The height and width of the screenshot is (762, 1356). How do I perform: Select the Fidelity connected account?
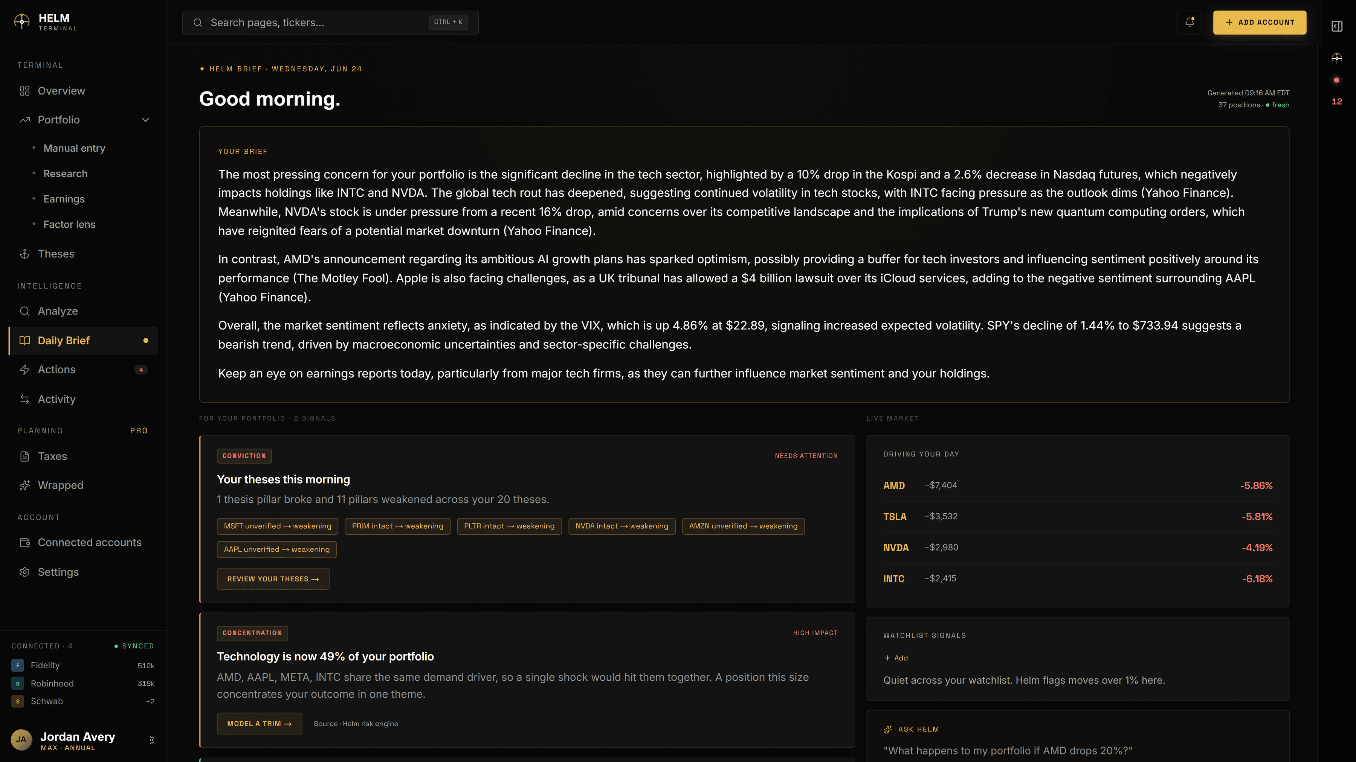pyautogui.click(x=82, y=665)
